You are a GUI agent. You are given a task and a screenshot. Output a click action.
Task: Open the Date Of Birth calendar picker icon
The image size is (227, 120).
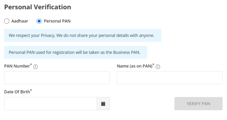point(103,104)
